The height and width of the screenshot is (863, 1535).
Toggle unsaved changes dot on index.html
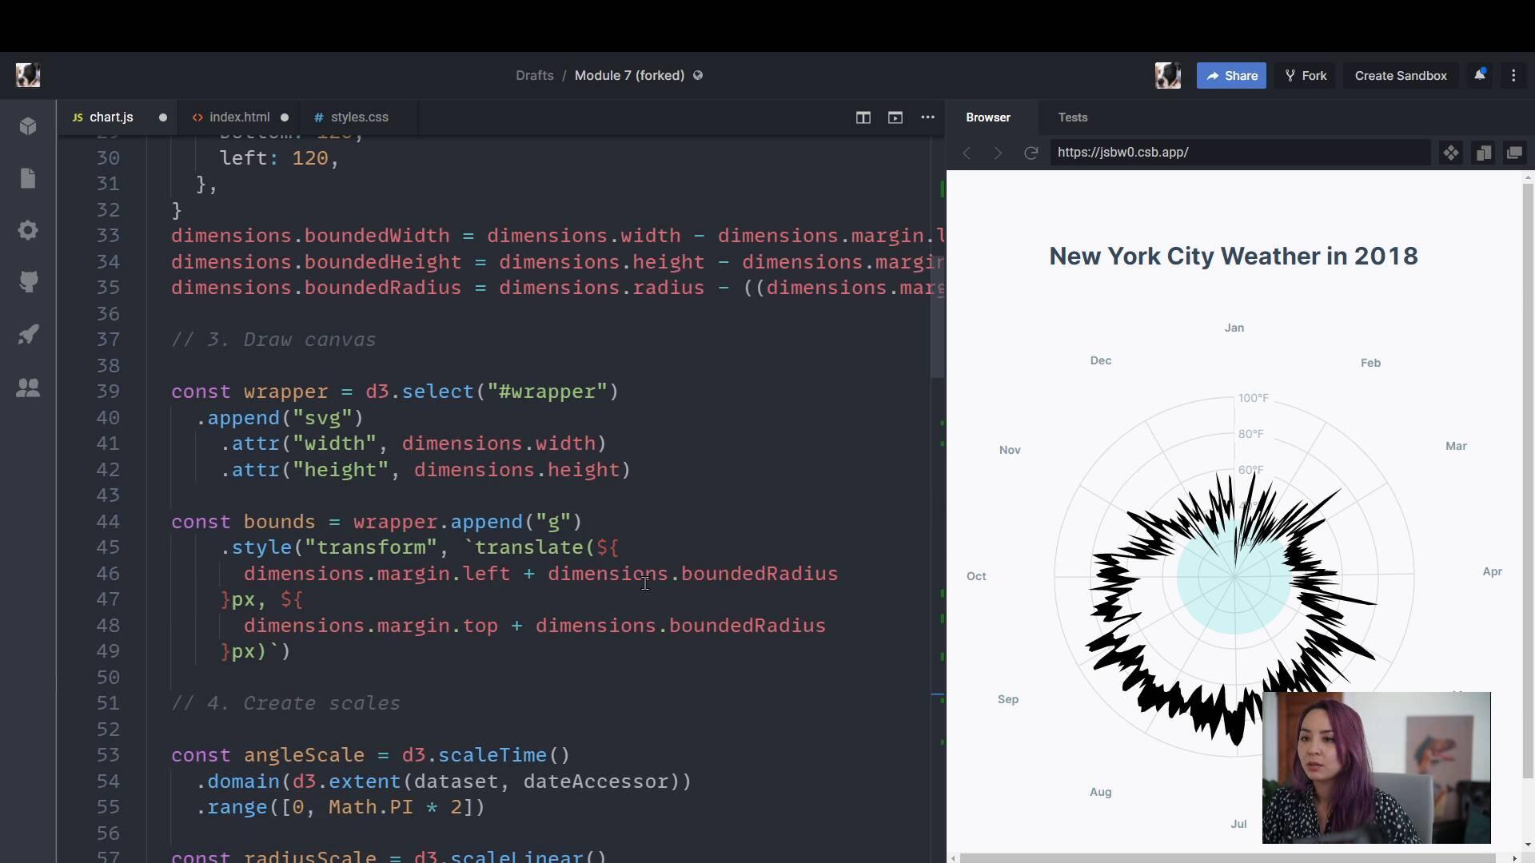(285, 117)
